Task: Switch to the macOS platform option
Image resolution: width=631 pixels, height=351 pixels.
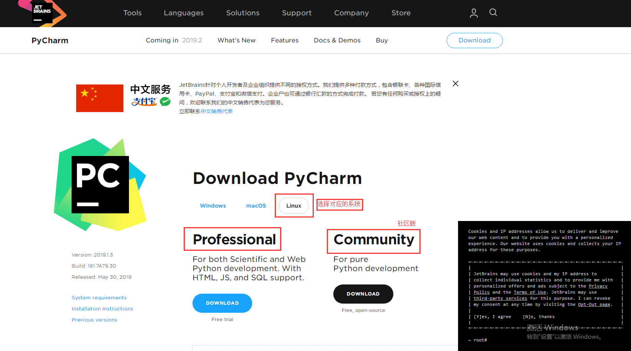Action: tap(256, 205)
